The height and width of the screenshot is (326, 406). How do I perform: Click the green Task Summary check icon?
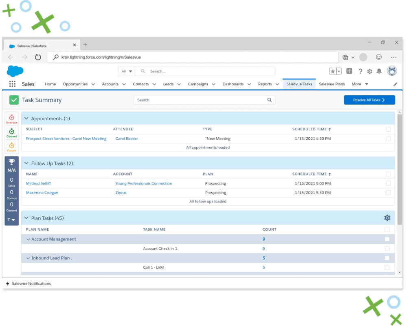14,100
